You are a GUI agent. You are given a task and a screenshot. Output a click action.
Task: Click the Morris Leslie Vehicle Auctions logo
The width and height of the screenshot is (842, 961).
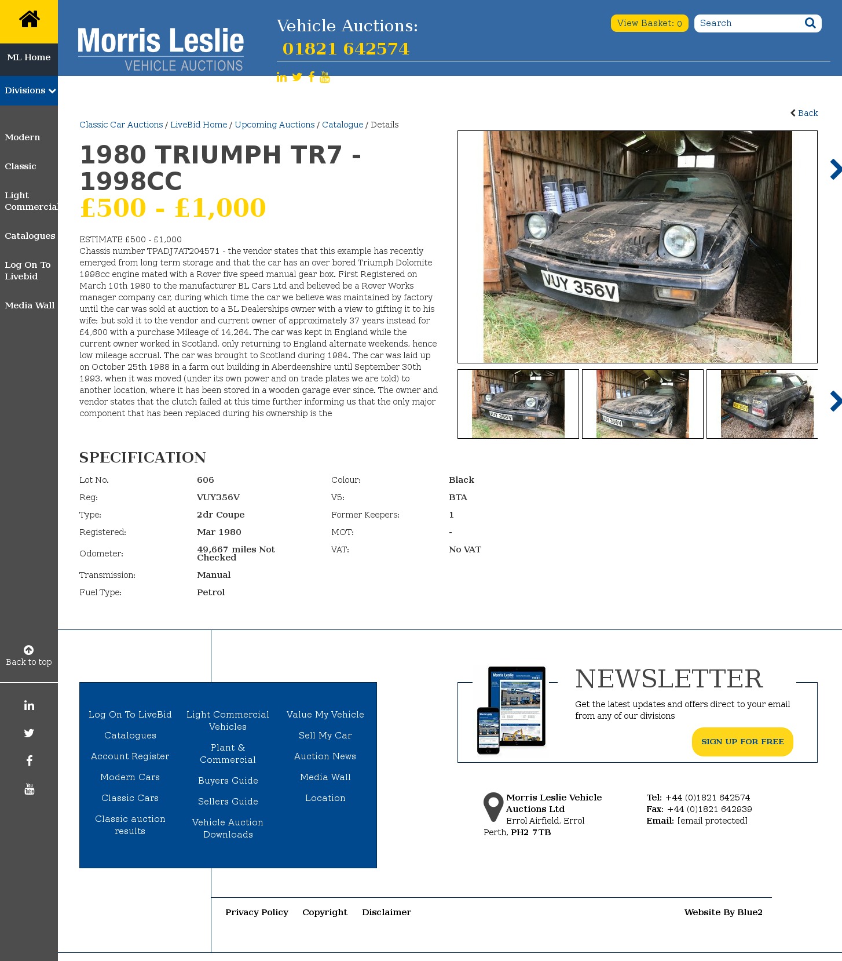click(160, 49)
